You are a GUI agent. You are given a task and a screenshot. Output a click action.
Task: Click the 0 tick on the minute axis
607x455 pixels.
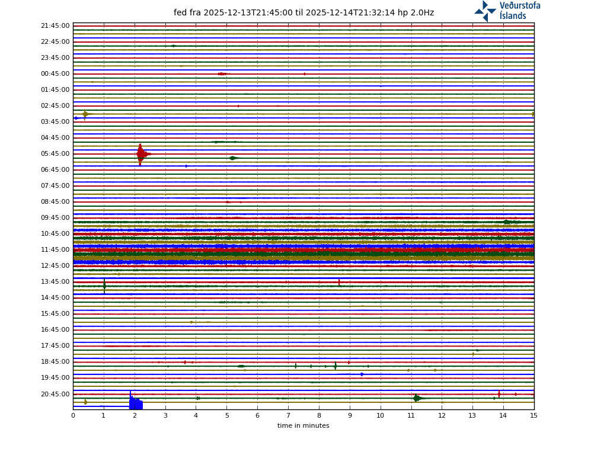point(73,416)
